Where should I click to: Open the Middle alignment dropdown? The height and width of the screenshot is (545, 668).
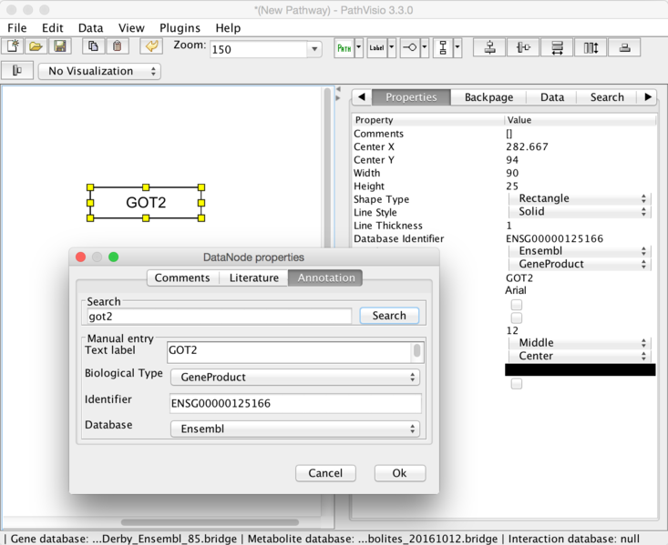coord(580,343)
